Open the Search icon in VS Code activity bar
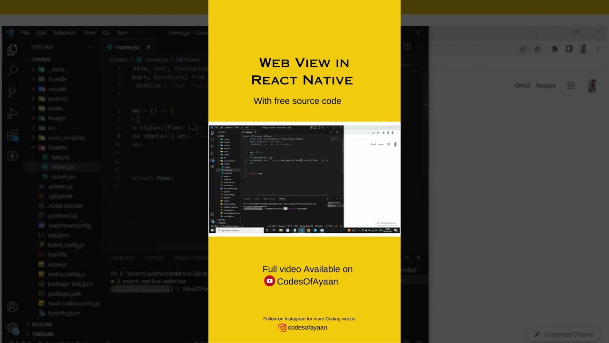The width and height of the screenshot is (609, 343). pyautogui.click(x=212, y=140)
